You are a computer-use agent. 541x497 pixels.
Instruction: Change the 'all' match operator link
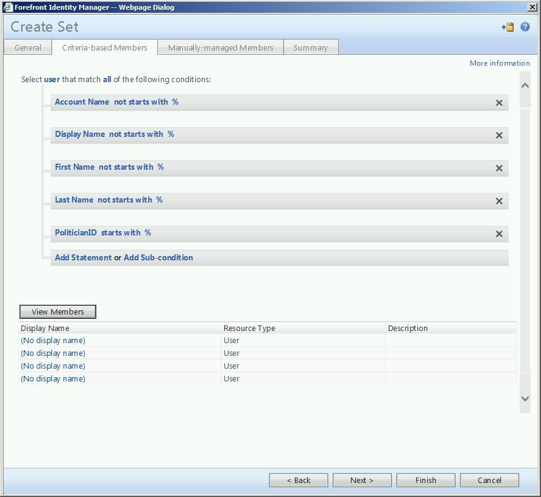pos(107,79)
